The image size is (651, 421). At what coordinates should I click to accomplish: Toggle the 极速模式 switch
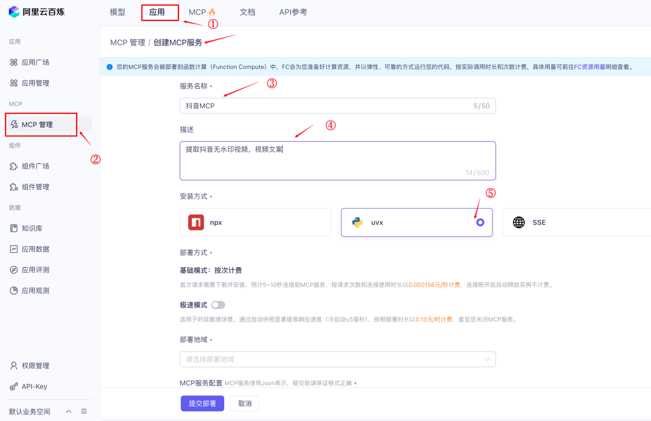tap(218, 305)
